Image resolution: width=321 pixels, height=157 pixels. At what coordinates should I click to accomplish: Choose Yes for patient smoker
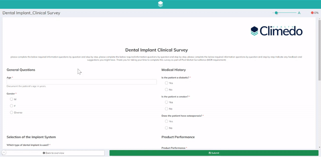coord(167,102)
